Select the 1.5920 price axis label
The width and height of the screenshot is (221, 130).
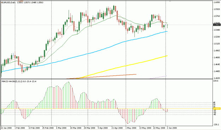pos(217,9)
